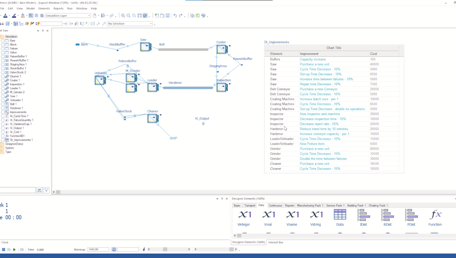Select the Data table designer element
Image resolution: width=456 pixels, height=258 pixels.
coord(340,217)
